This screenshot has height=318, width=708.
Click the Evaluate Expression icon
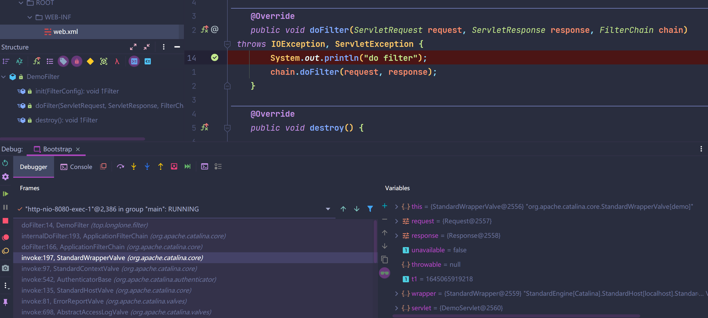pos(204,167)
